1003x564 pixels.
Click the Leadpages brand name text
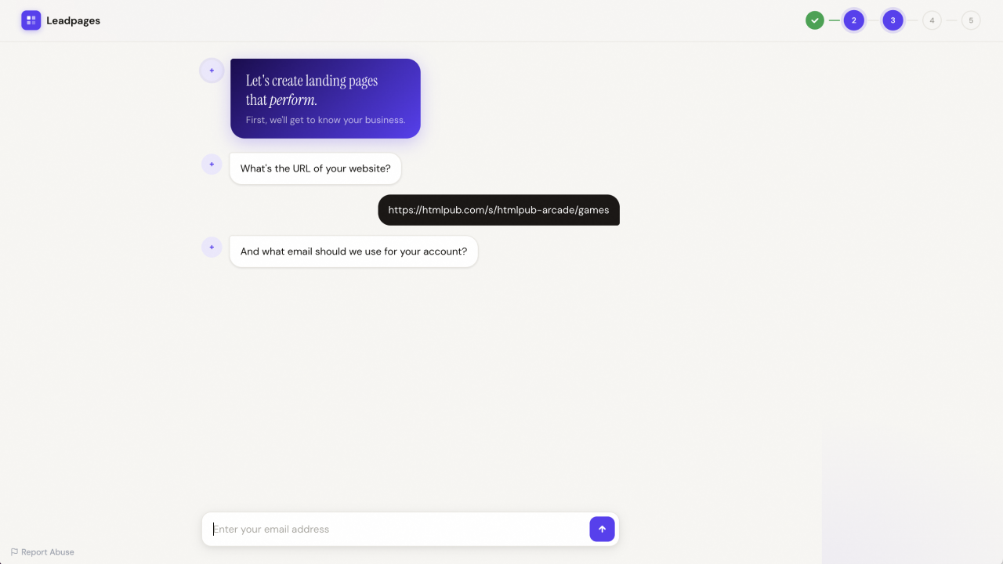coord(72,20)
